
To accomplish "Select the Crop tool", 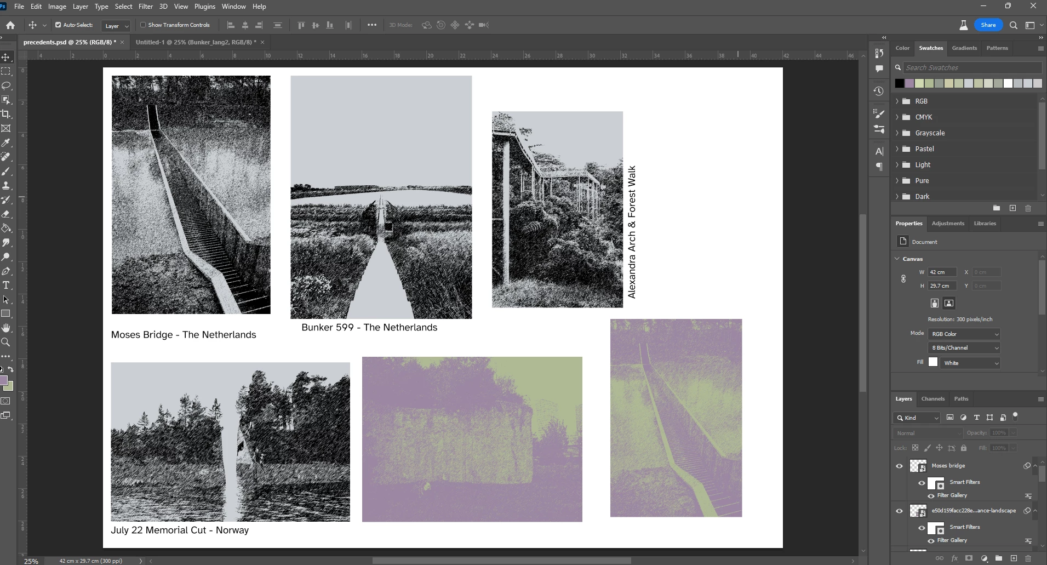I will tap(6, 114).
